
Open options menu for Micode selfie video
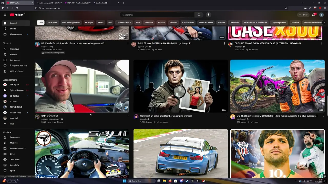(x=227, y=116)
